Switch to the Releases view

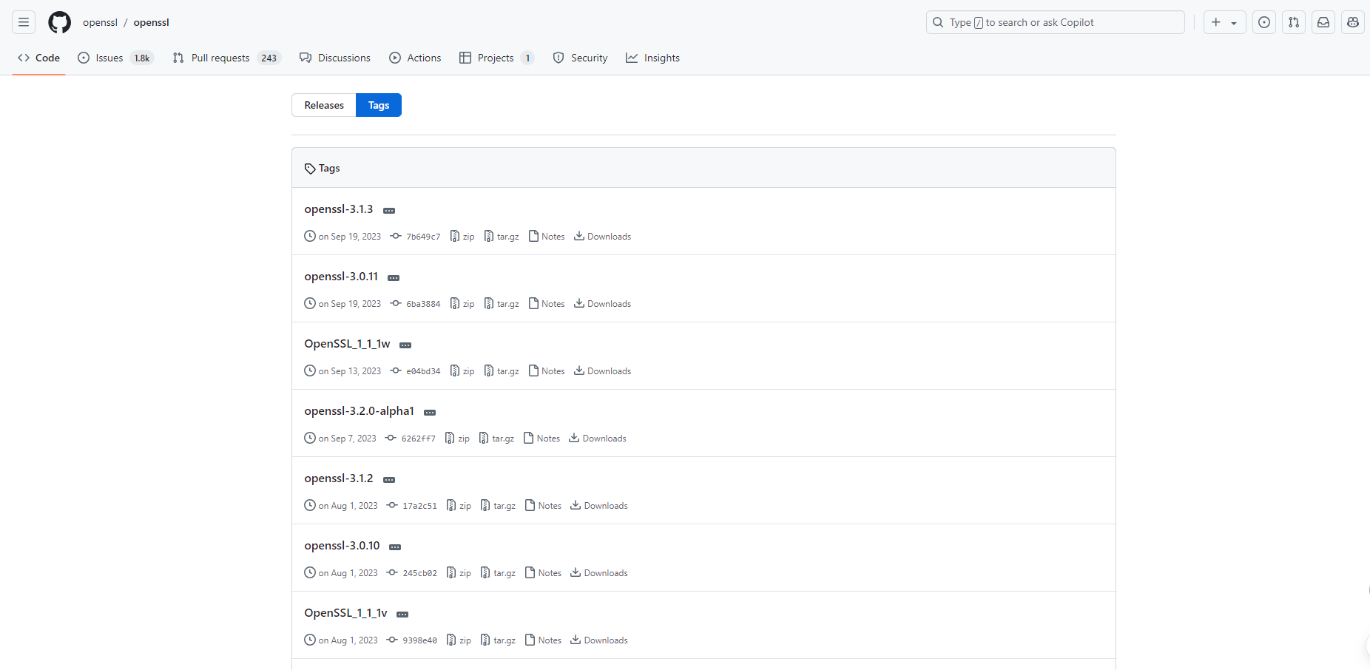[x=324, y=105]
